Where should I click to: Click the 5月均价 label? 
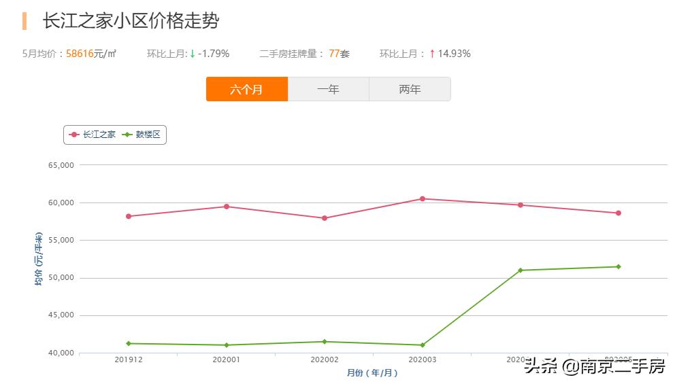coord(39,54)
